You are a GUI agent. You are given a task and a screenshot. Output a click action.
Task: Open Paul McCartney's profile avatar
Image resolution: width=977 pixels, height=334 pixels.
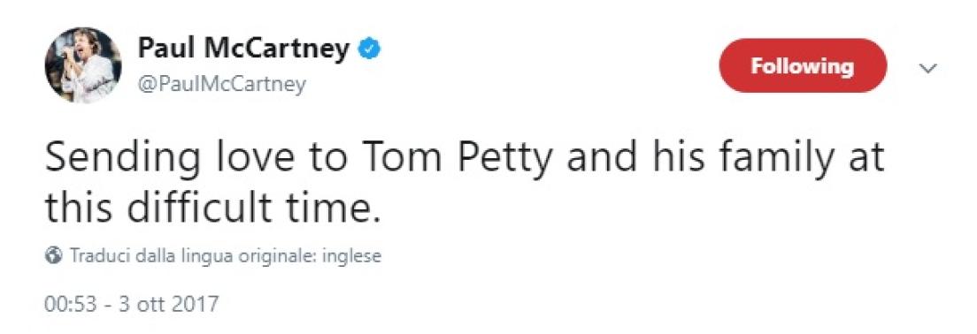click(83, 65)
